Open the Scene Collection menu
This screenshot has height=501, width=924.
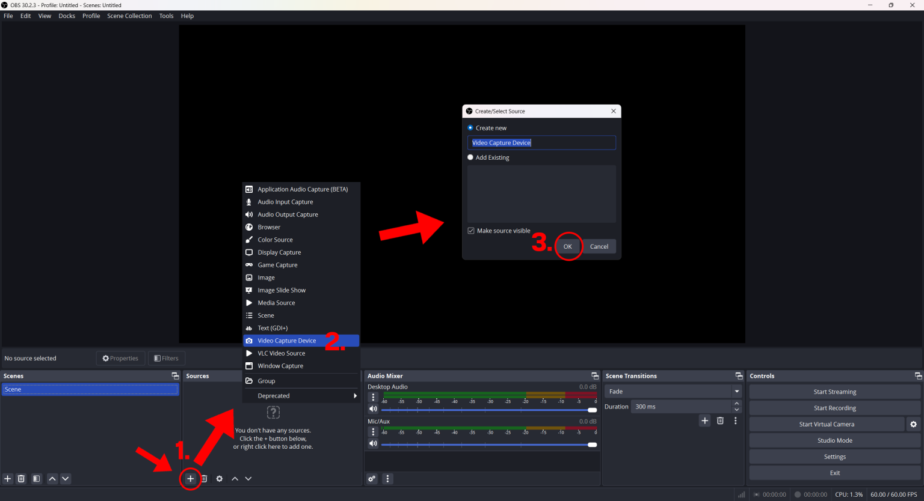point(129,16)
